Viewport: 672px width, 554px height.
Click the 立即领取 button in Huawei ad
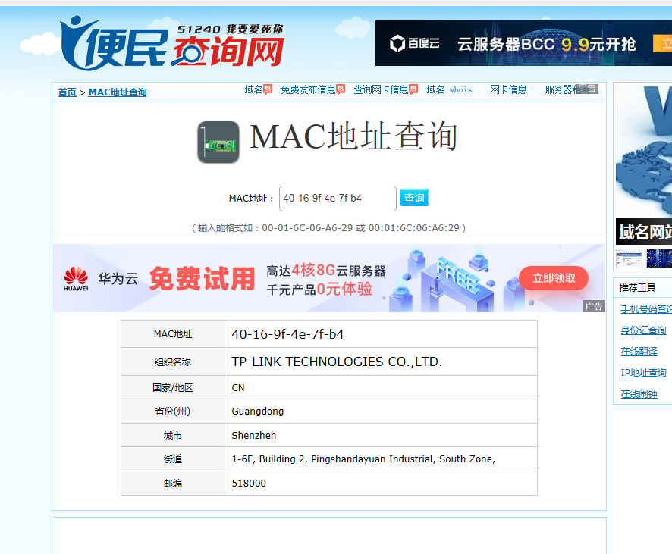point(553,278)
